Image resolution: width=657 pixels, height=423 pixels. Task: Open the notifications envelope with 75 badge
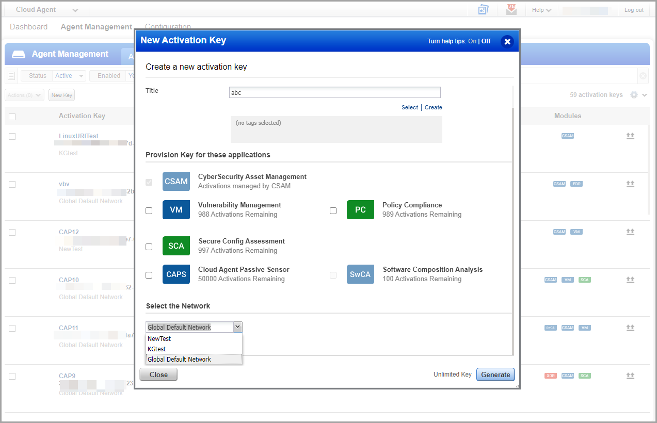coord(511,9)
